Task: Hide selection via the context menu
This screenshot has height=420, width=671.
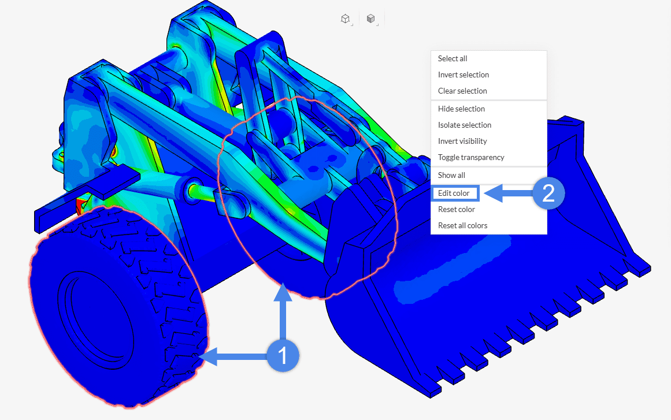Action: (x=461, y=109)
